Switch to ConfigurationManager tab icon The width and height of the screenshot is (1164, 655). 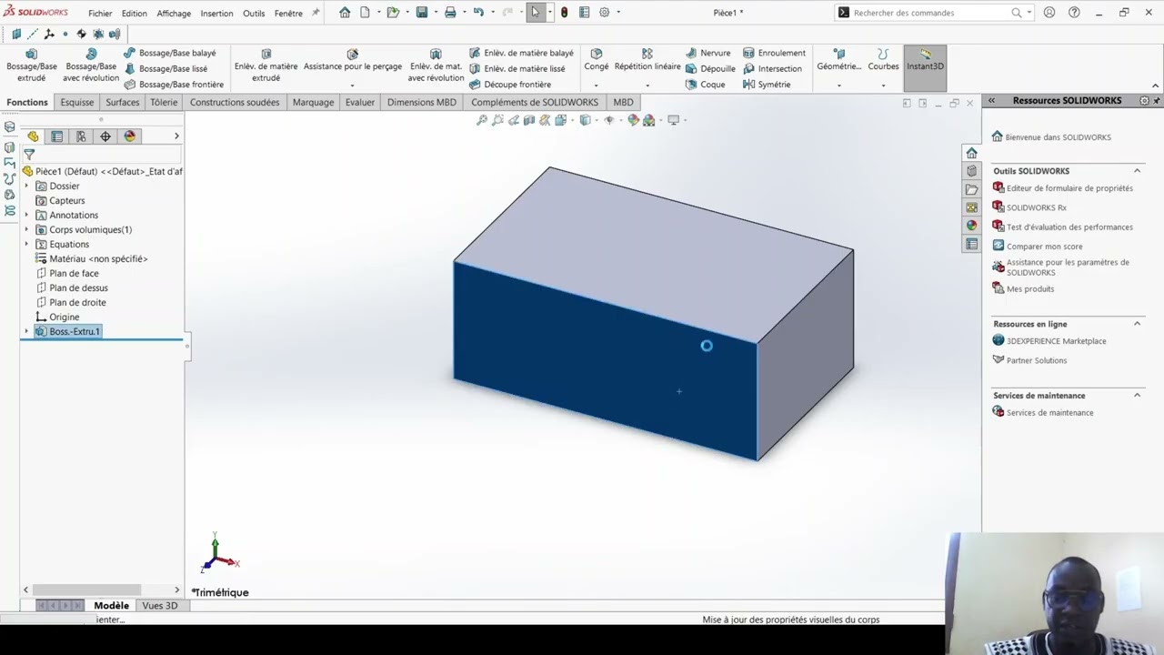[81, 136]
